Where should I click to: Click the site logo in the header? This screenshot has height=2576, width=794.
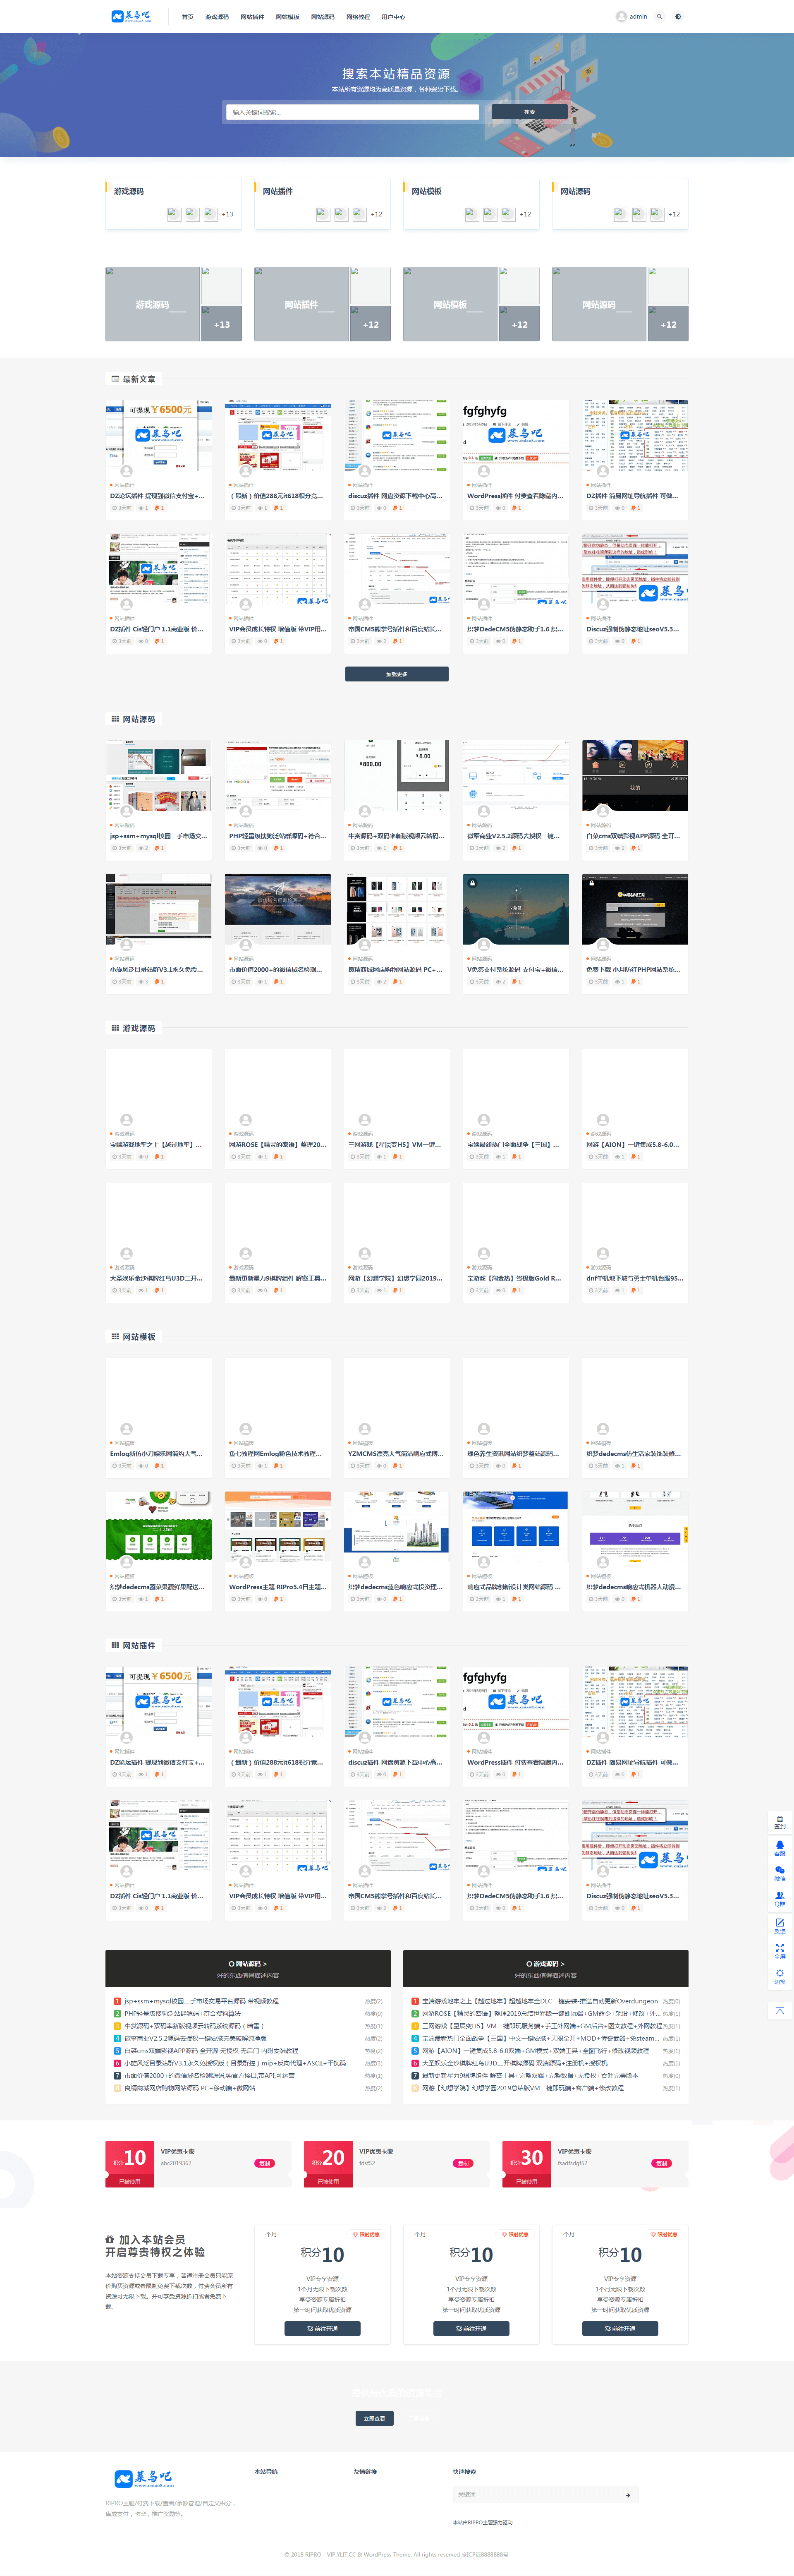[x=131, y=16]
